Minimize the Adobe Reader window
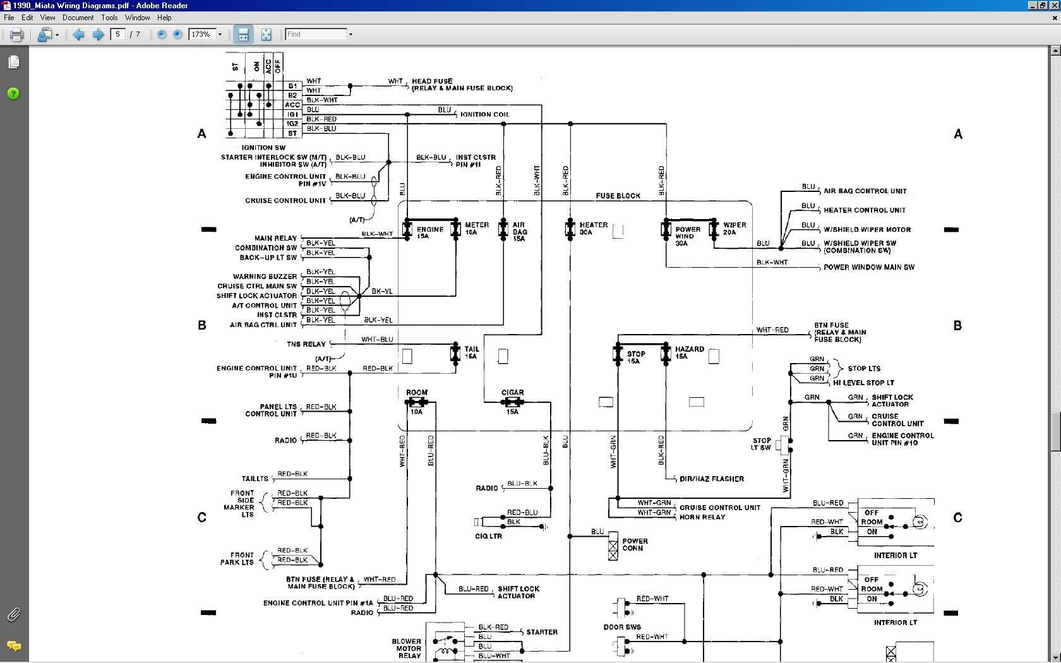 (1033, 5)
